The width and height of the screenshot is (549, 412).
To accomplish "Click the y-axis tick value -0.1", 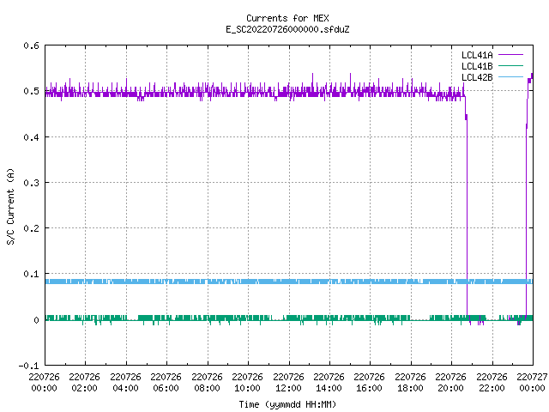I will 28,366.
